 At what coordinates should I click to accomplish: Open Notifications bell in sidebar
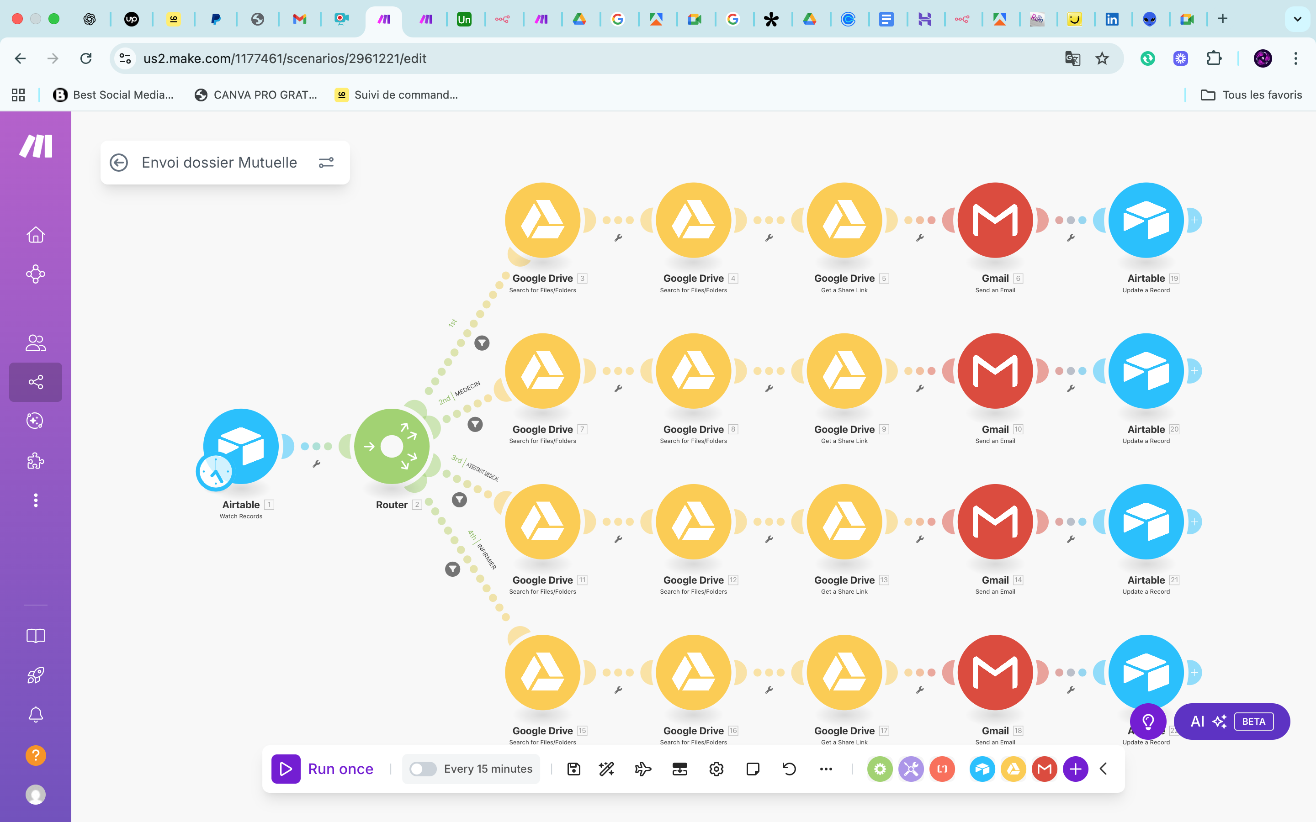point(36,714)
